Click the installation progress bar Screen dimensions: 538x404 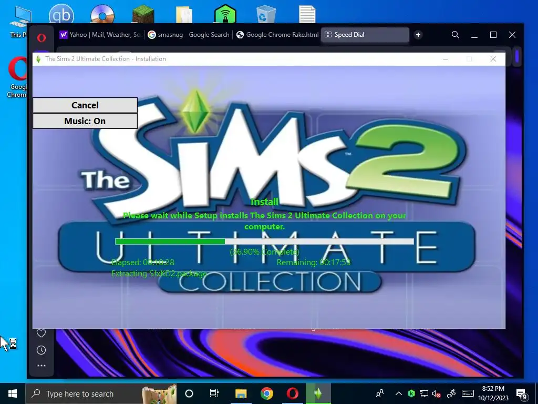tap(264, 241)
